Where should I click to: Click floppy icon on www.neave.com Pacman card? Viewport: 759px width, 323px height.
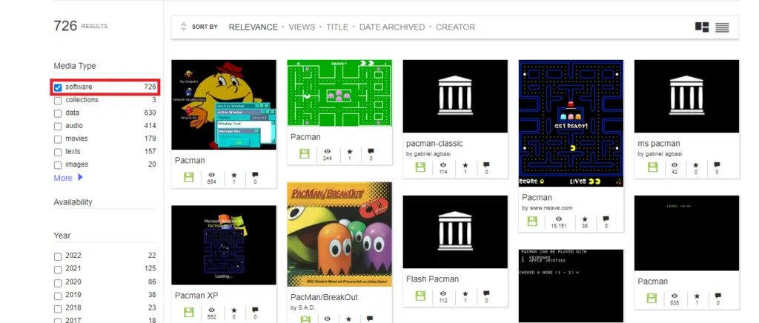point(532,222)
